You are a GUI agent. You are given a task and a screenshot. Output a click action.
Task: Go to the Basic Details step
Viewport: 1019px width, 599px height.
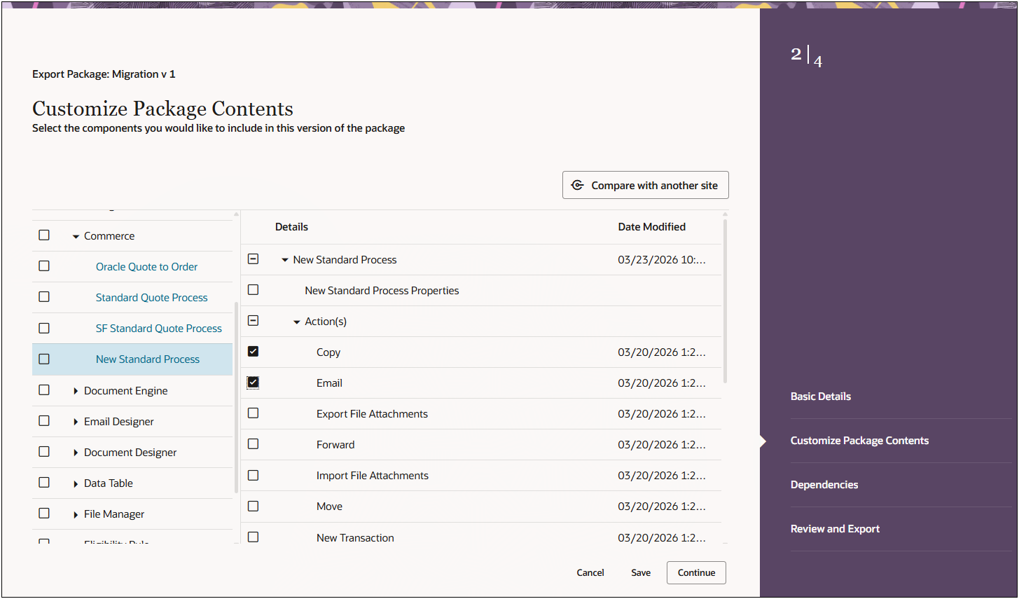(821, 396)
